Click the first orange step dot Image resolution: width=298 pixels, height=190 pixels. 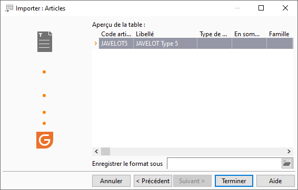(x=44, y=72)
